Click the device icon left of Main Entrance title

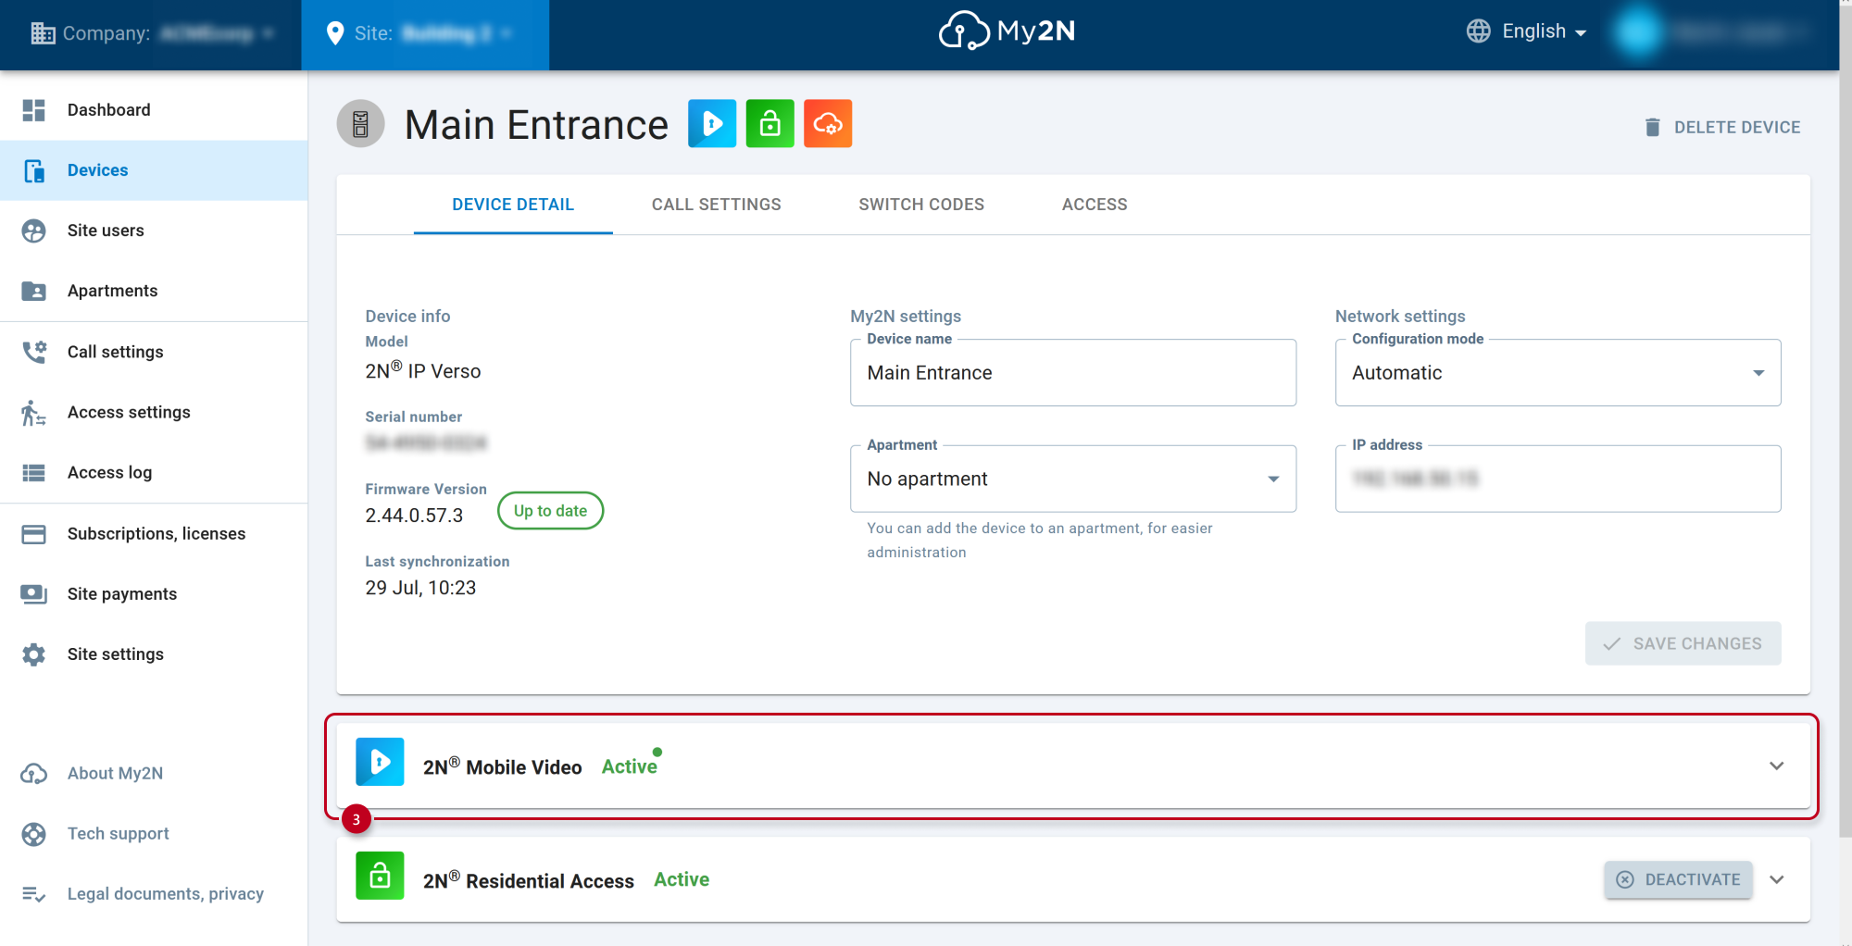[361, 124]
